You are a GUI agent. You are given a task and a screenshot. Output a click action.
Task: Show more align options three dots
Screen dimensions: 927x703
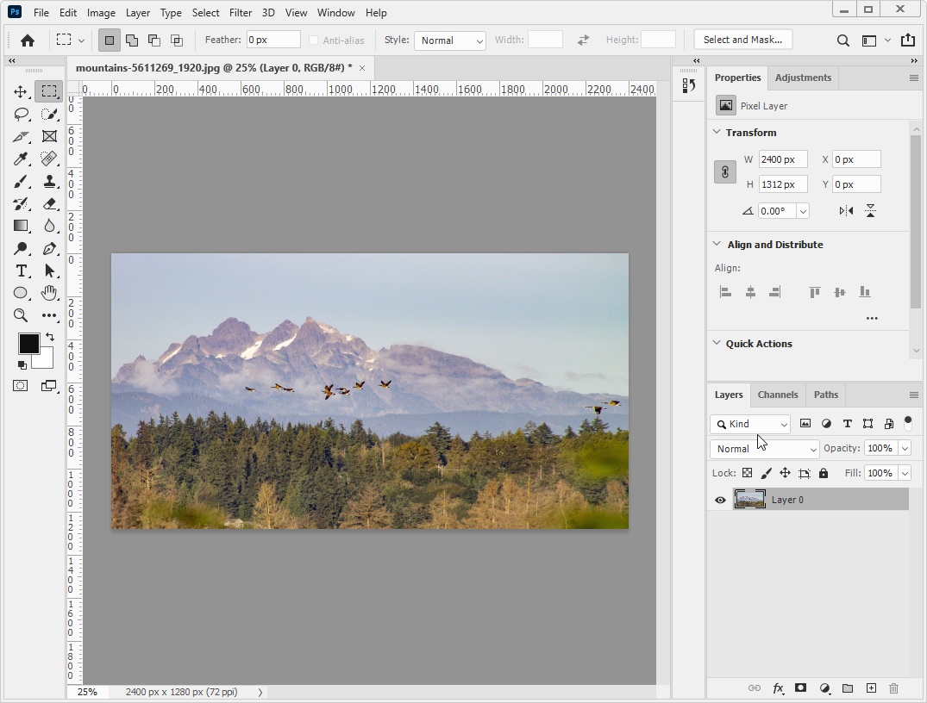tap(872, 318)
